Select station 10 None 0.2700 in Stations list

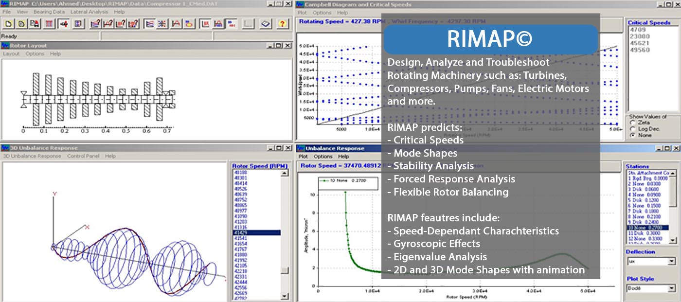point(648,228)
